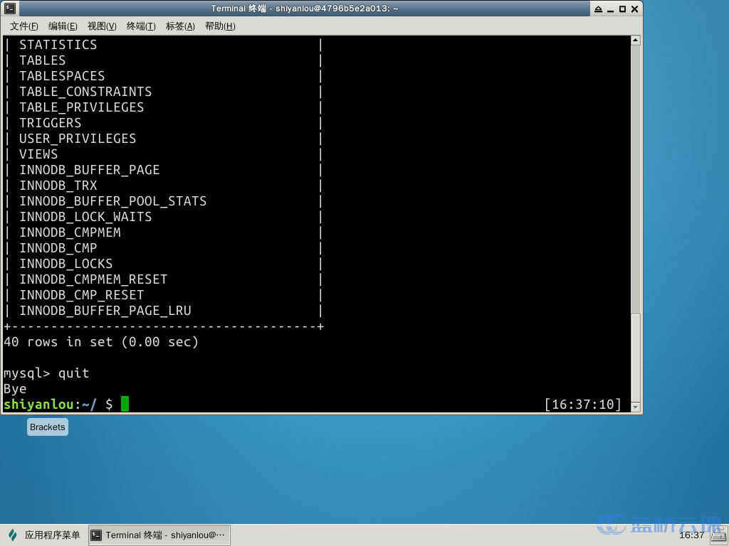Click the 'Bye' output line
The width and height of the screenshot is (729, 546).
(15, 389)
